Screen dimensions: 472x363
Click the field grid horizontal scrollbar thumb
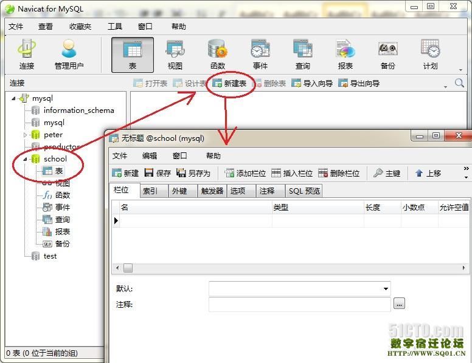(x=128, y=268)
